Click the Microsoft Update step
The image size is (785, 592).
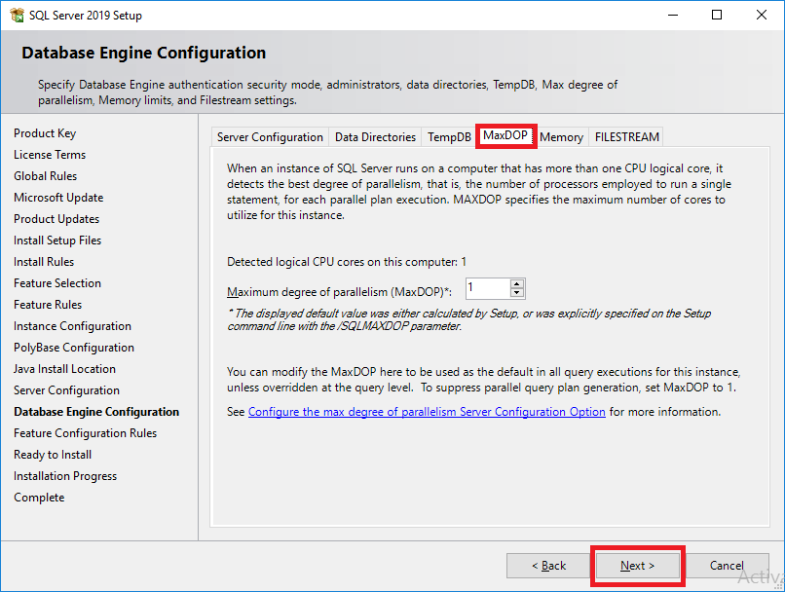58,198
